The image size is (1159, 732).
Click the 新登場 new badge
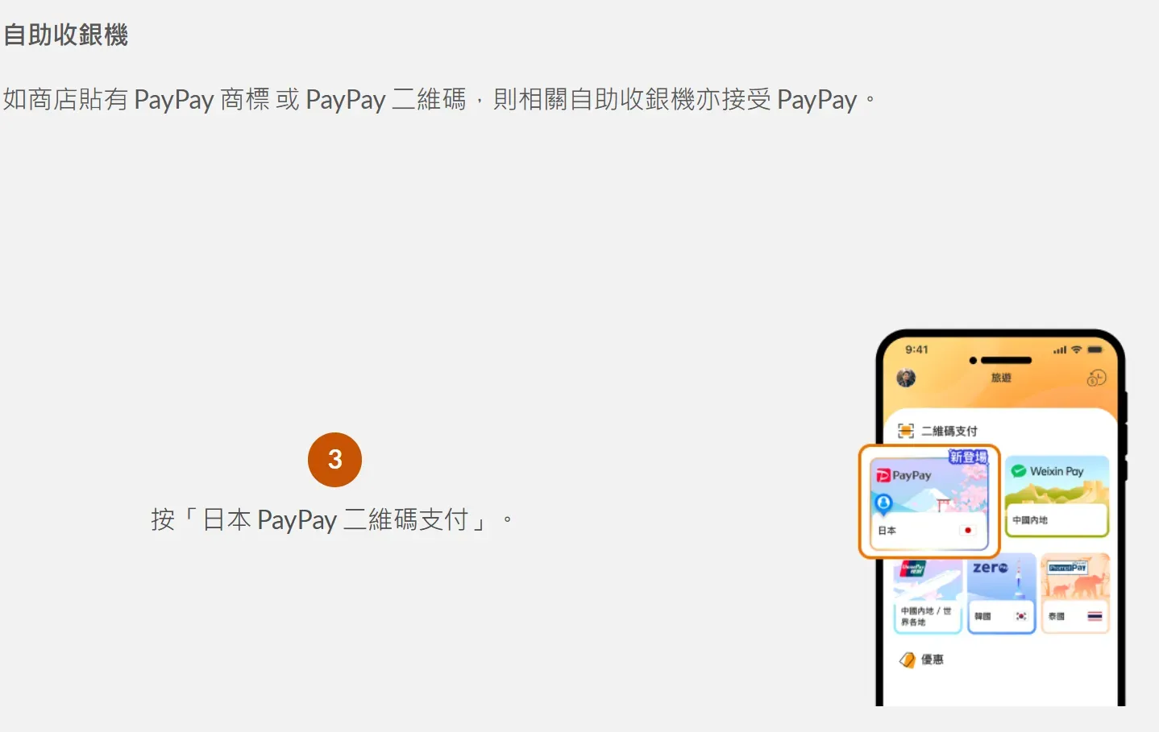pyautogui.click(x=968, y=457)
